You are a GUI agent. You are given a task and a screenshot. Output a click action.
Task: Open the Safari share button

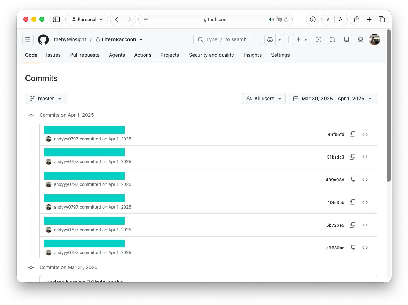357,19
